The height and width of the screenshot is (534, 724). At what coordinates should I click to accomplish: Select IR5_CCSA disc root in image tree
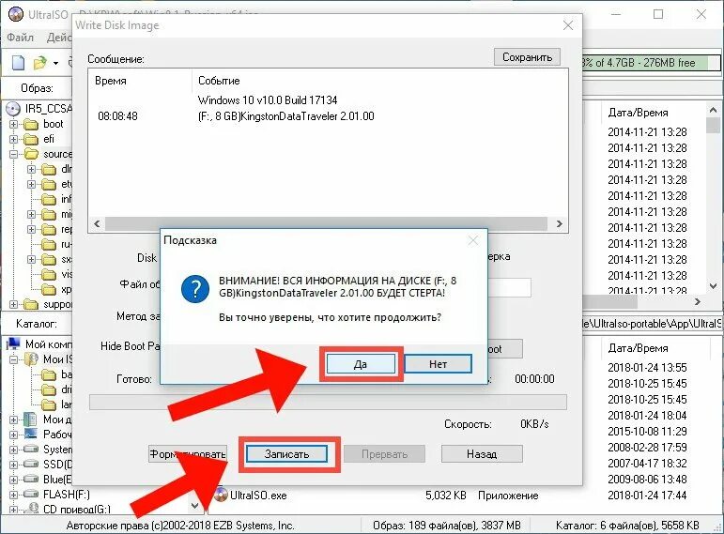39,109
